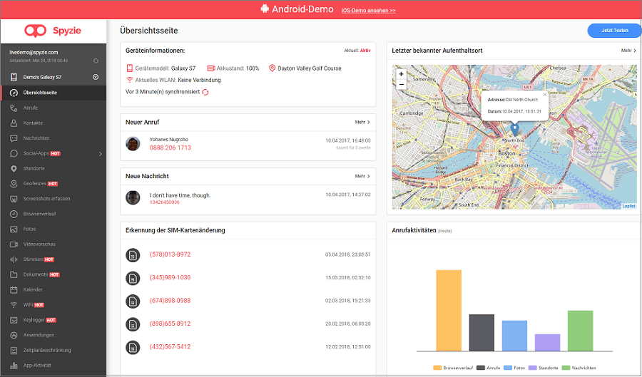The width and height of the screenshot is (642, 377).
Task: Click Yohanes Nugroho caller avatar
Action: point(133,144)
